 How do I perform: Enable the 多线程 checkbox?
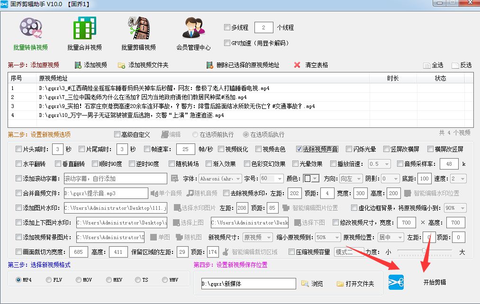point(227,27)
